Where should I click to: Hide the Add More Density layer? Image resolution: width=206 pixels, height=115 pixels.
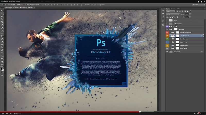coord(167,36)
